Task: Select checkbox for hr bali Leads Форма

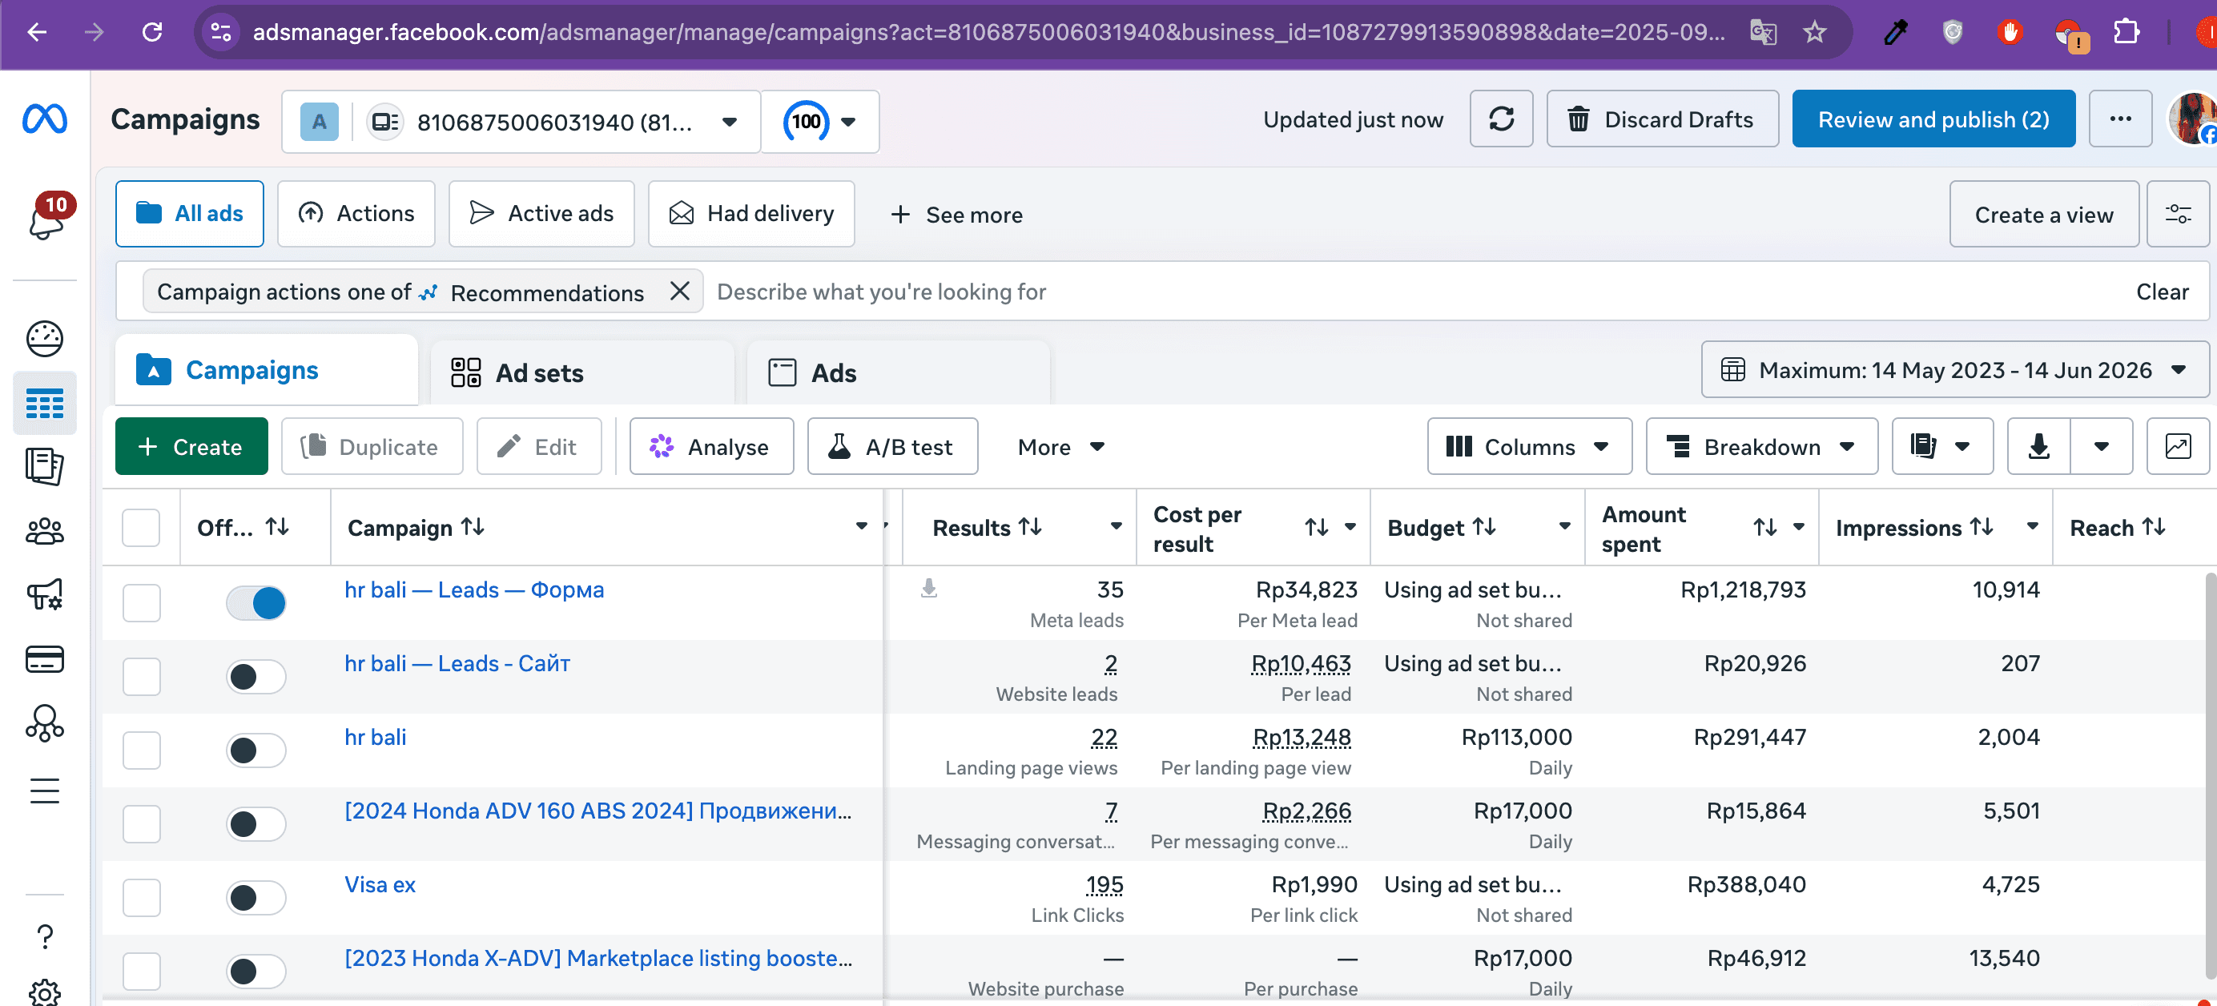Action: pyautogui.click(x=141, y=602)
